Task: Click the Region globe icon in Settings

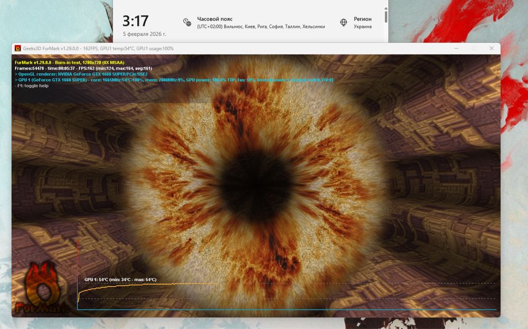Action: click(344, 22)
